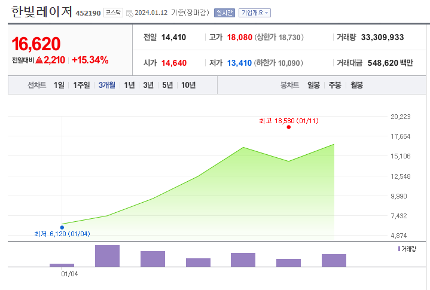Click the y-axis value 12,548
430x290 pixels.
(400, 176)
